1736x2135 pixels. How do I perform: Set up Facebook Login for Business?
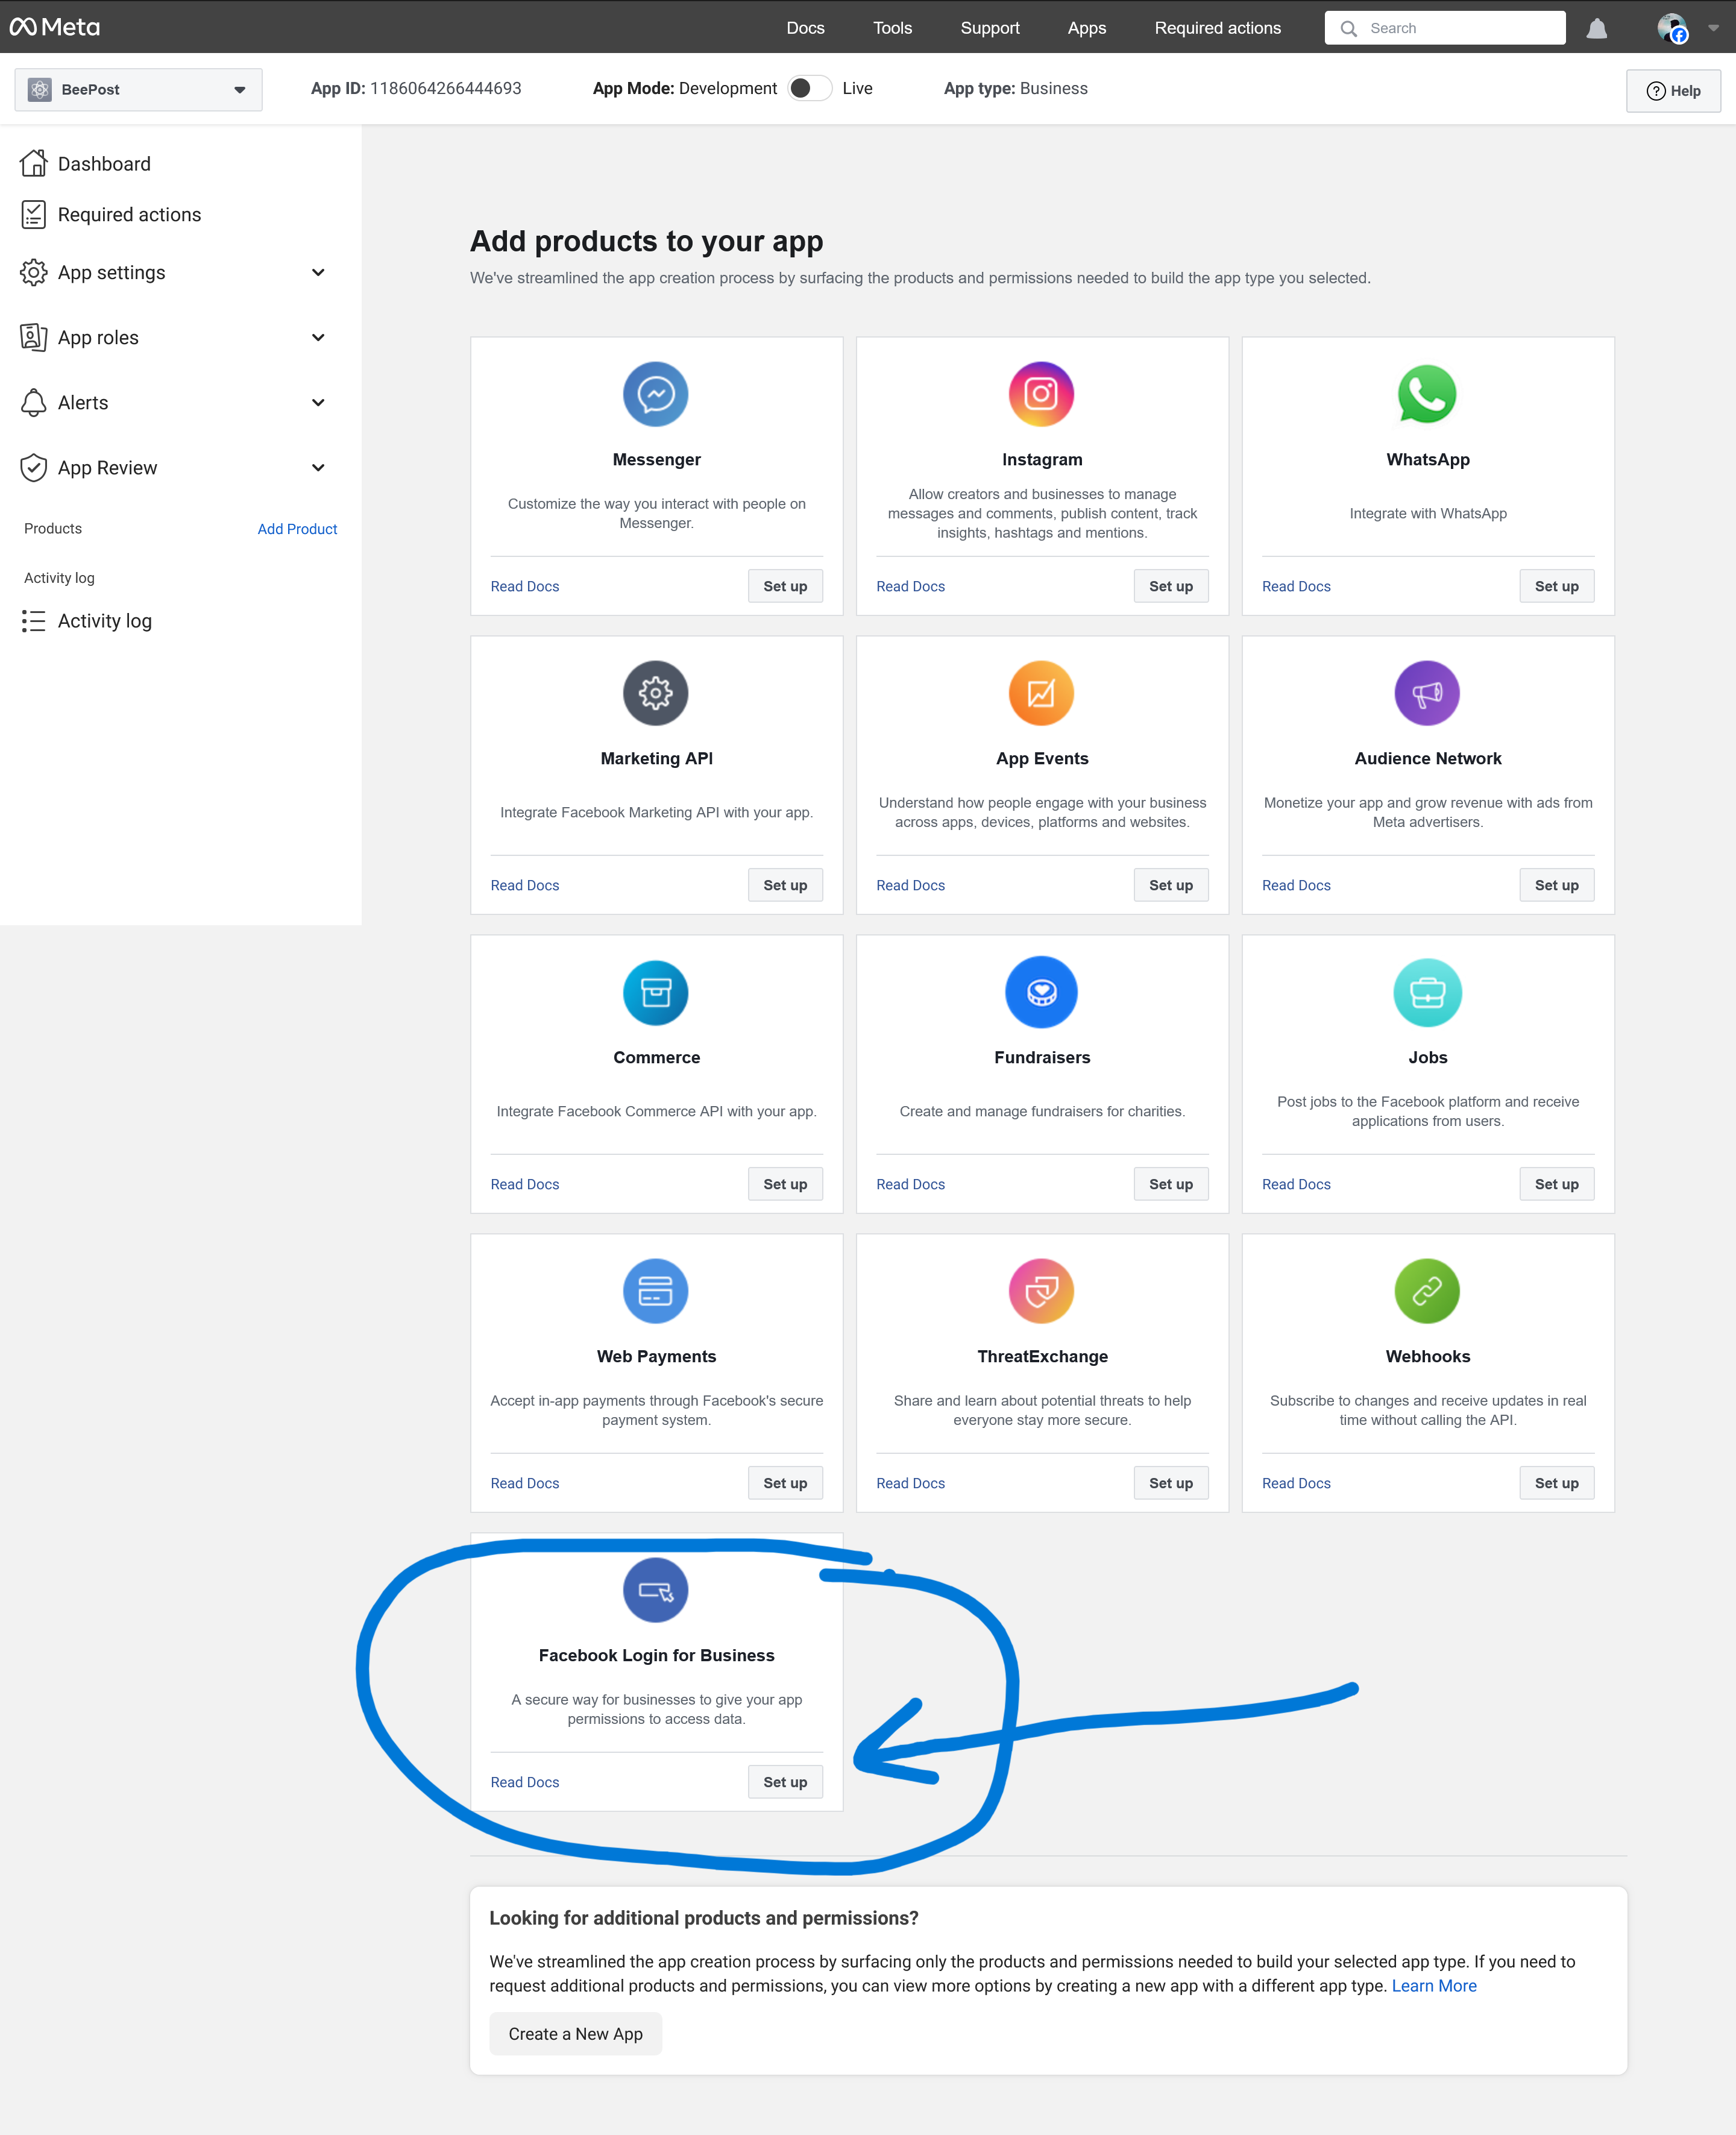click(785, 1782)
